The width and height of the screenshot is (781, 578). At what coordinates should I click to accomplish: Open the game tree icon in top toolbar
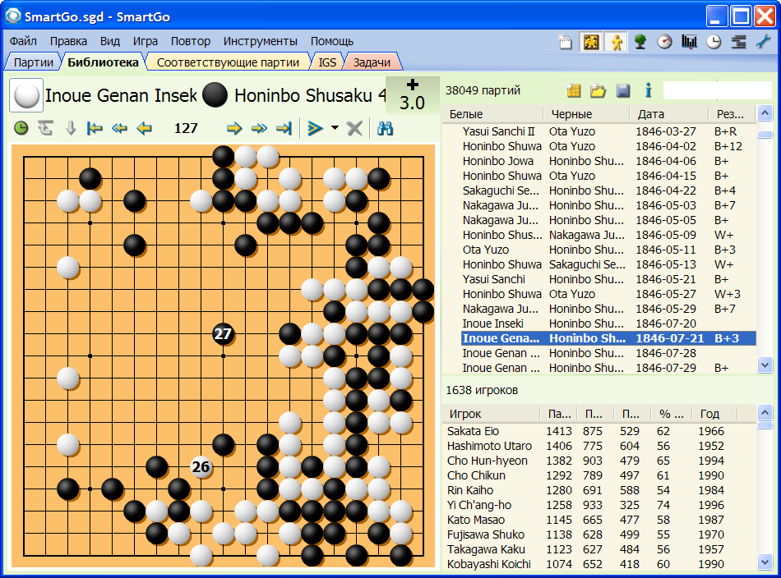pyautogui.click(x=640, y=42)
